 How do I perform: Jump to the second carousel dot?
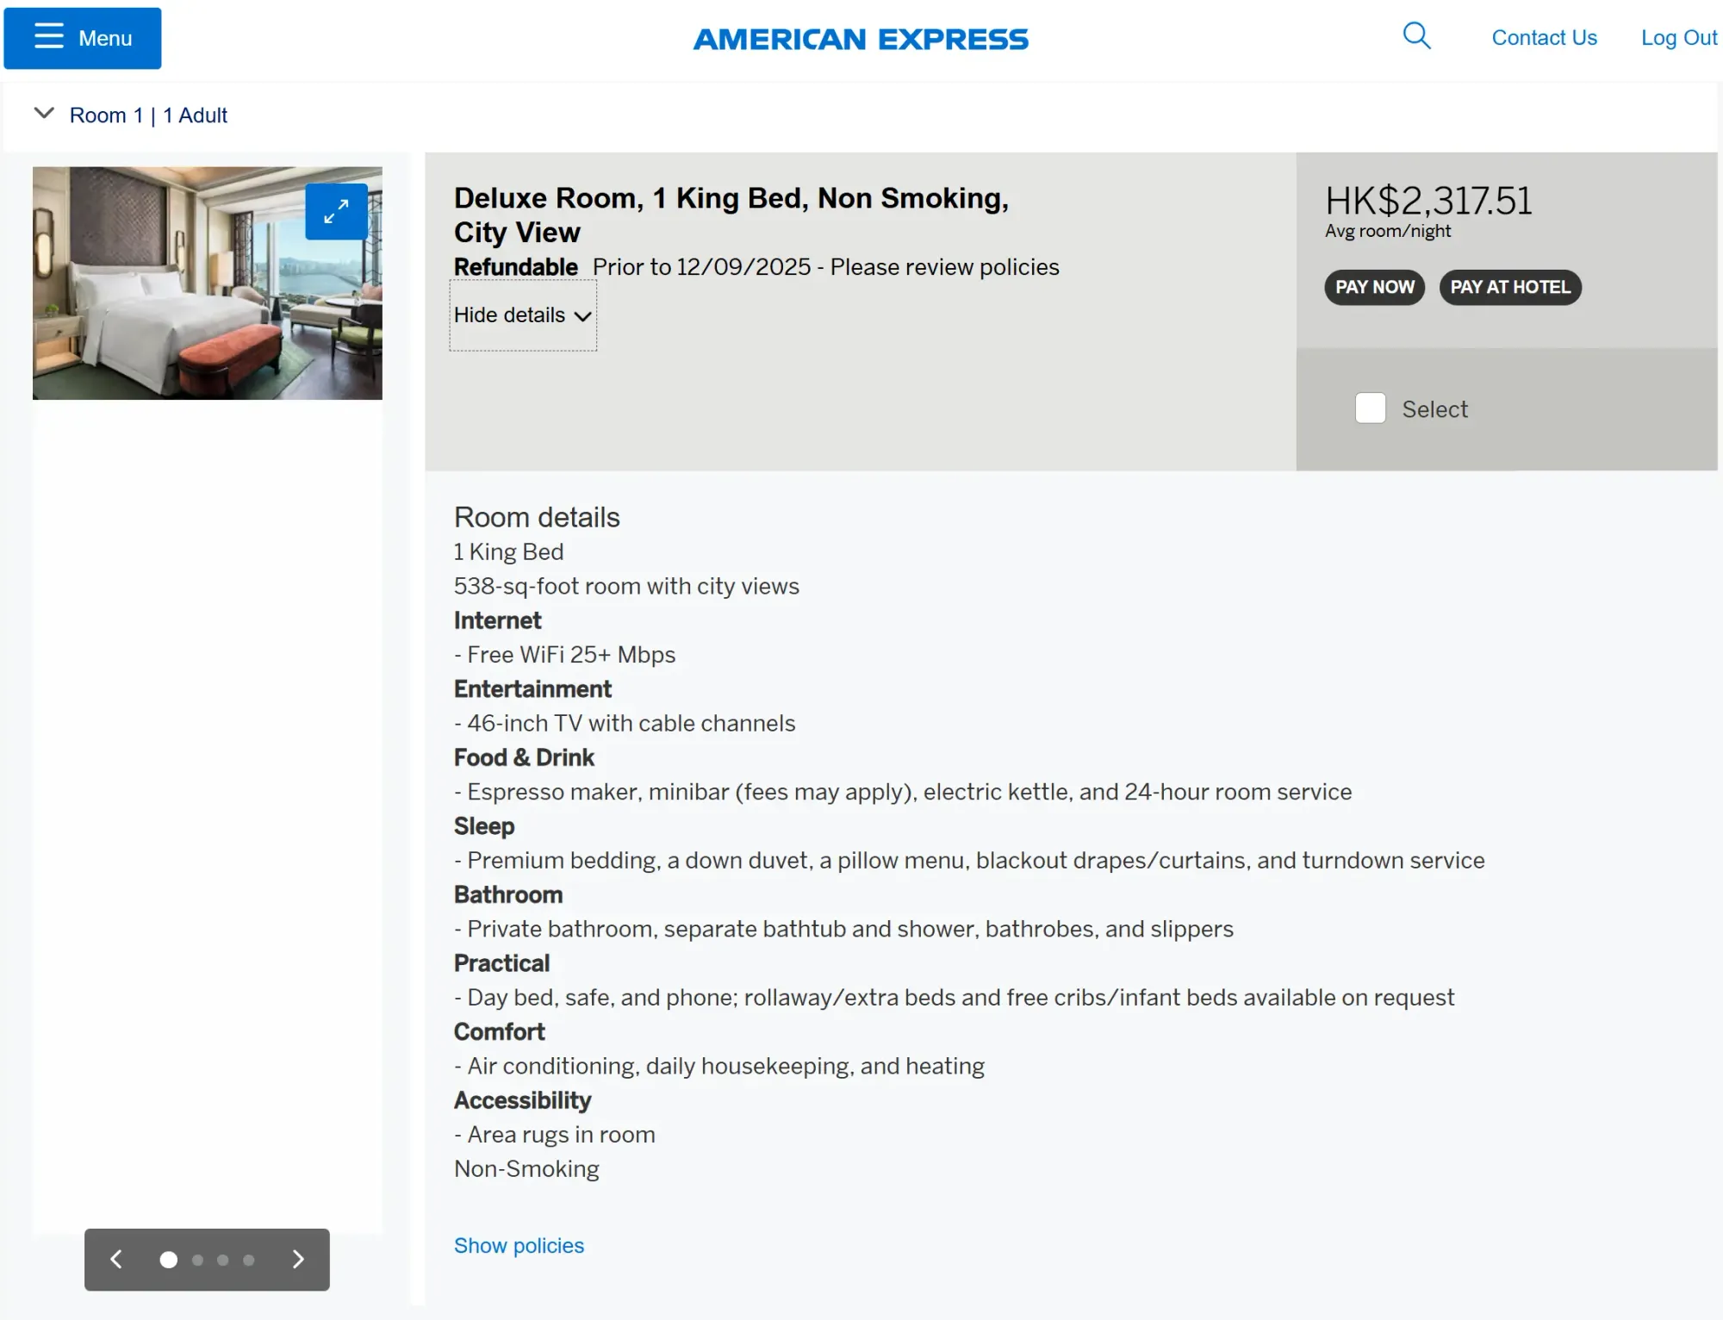[x=198, y=1260]
